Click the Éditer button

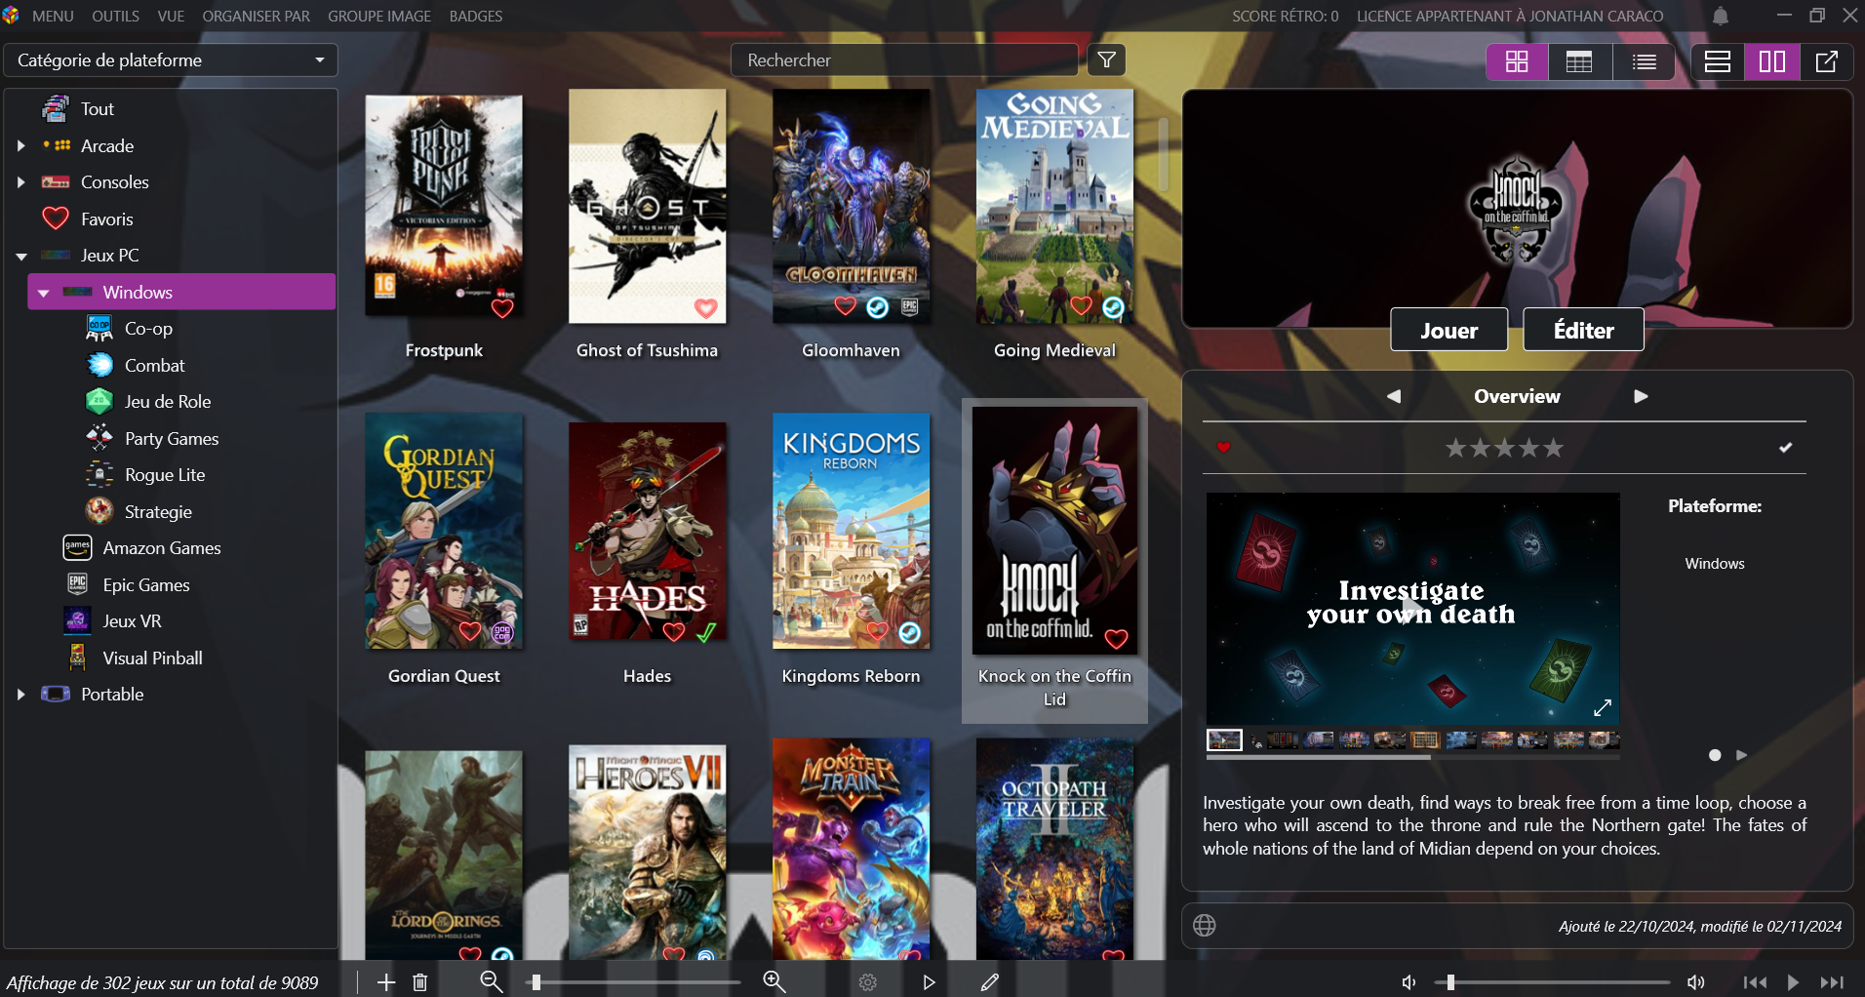[x=1583, y=330]
